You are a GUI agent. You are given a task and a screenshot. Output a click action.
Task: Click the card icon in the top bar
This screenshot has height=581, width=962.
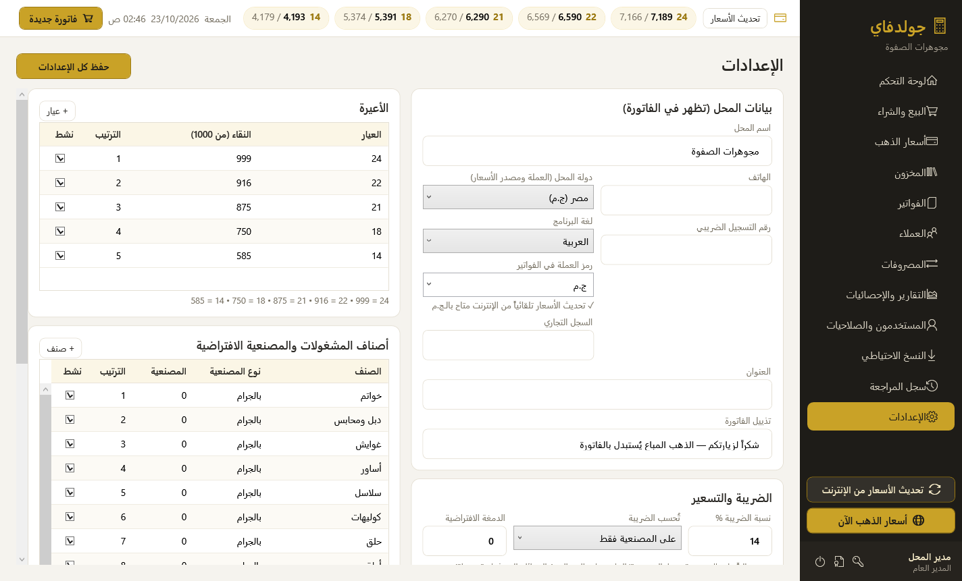coord(780,18)
